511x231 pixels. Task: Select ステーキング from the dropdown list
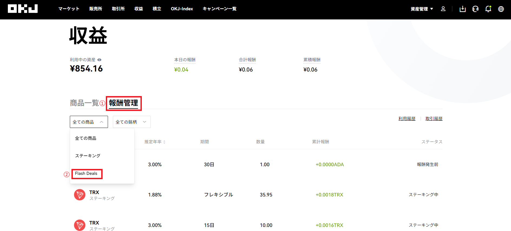(x=88, y=156)
